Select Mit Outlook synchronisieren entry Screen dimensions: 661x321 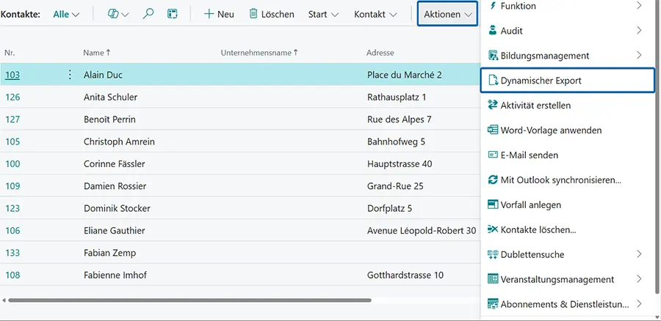(568, 180)
